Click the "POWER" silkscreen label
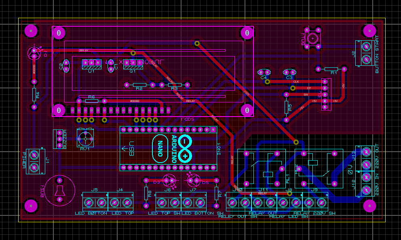This screenshot has height=240, width=401. (x=24, y=161)
